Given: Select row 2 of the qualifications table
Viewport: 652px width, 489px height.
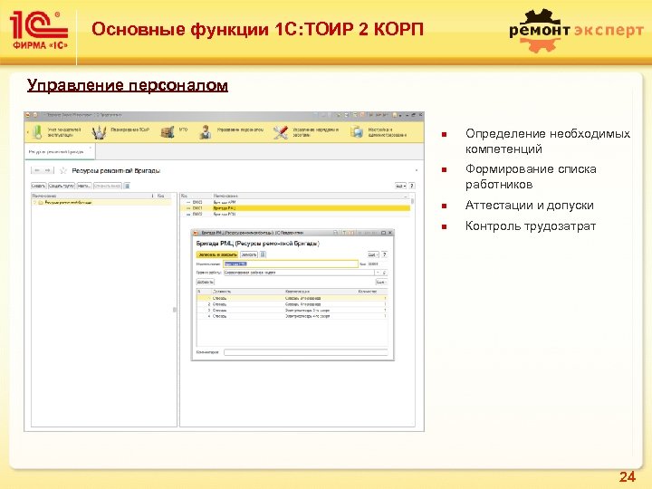Looking at the screenshot, I should 292,304.
